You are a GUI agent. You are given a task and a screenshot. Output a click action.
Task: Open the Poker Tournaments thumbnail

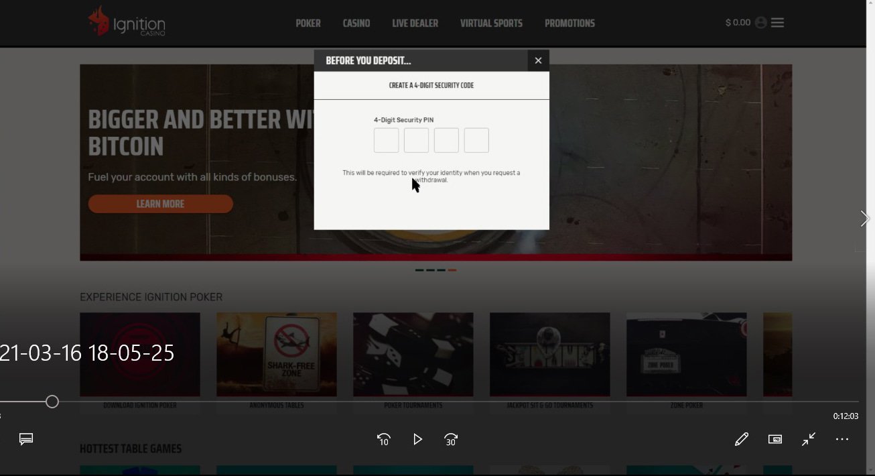413,354
